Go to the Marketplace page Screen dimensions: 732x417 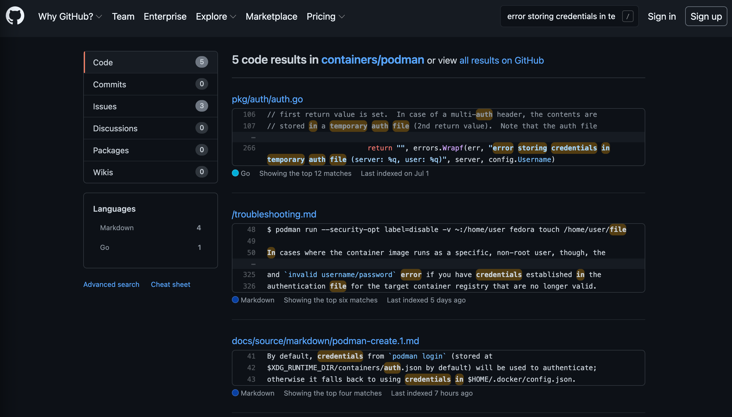click(x=271, y=16)
